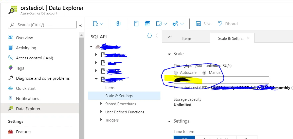Click the Activity log book icon

(10, 47)
